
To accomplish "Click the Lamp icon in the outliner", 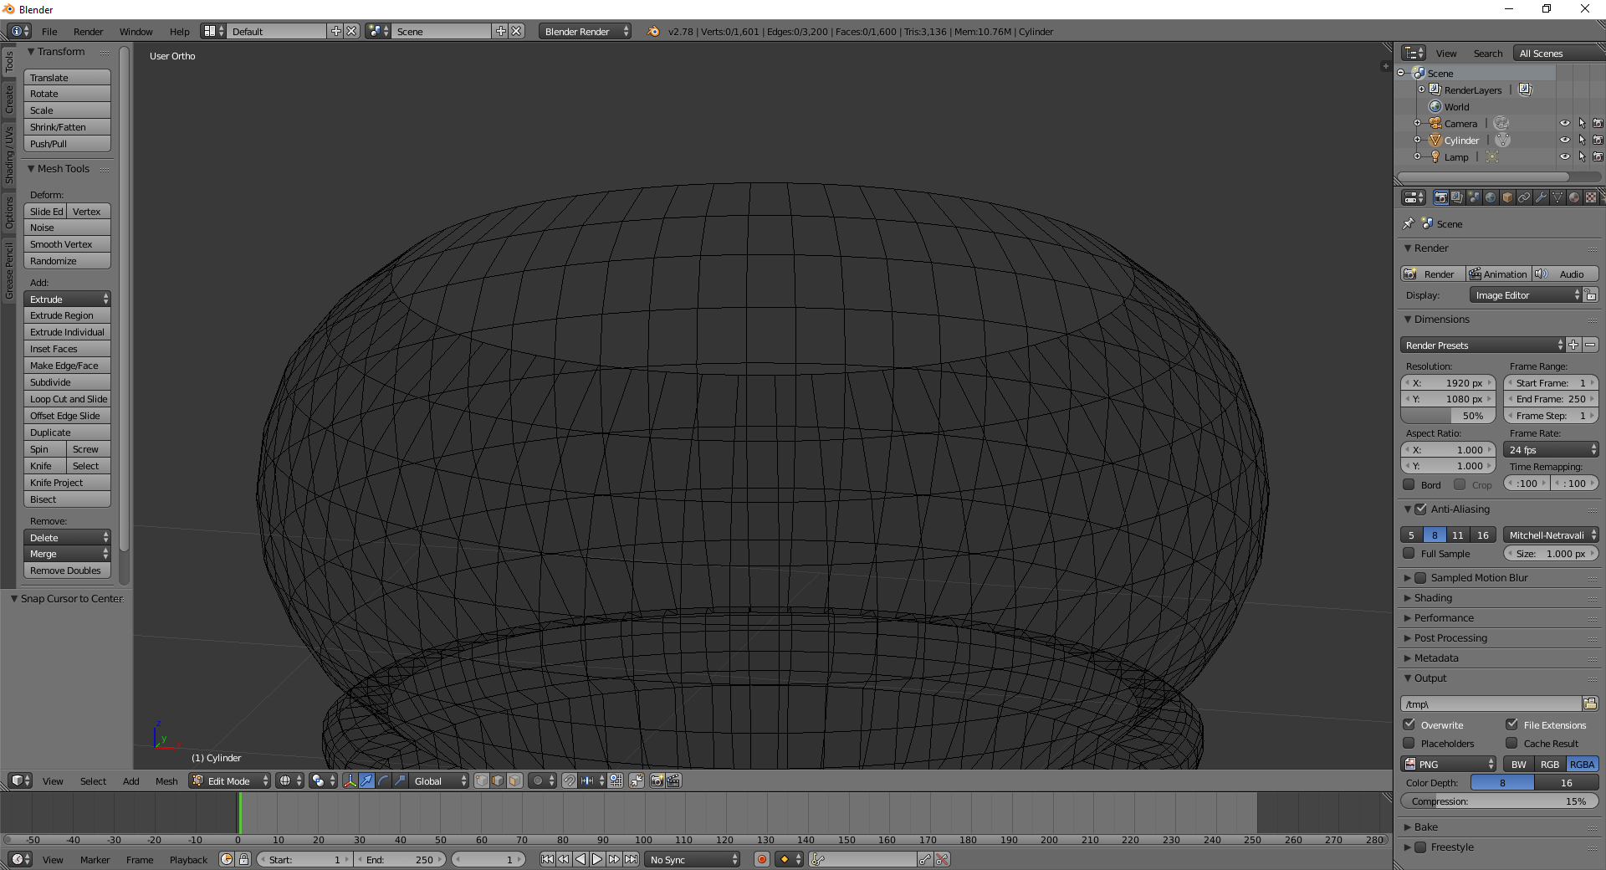I will point(1435,156).
